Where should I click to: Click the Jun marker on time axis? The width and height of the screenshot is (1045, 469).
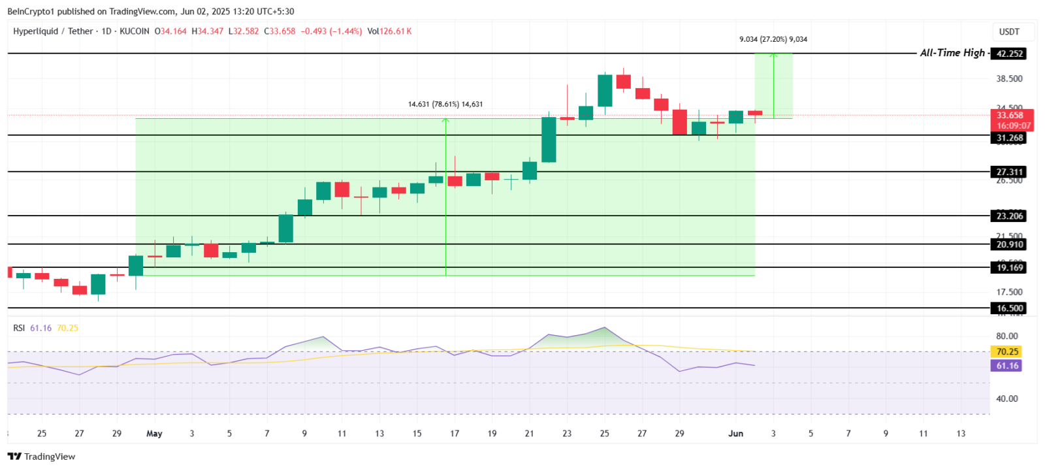(x=736, y=434)
